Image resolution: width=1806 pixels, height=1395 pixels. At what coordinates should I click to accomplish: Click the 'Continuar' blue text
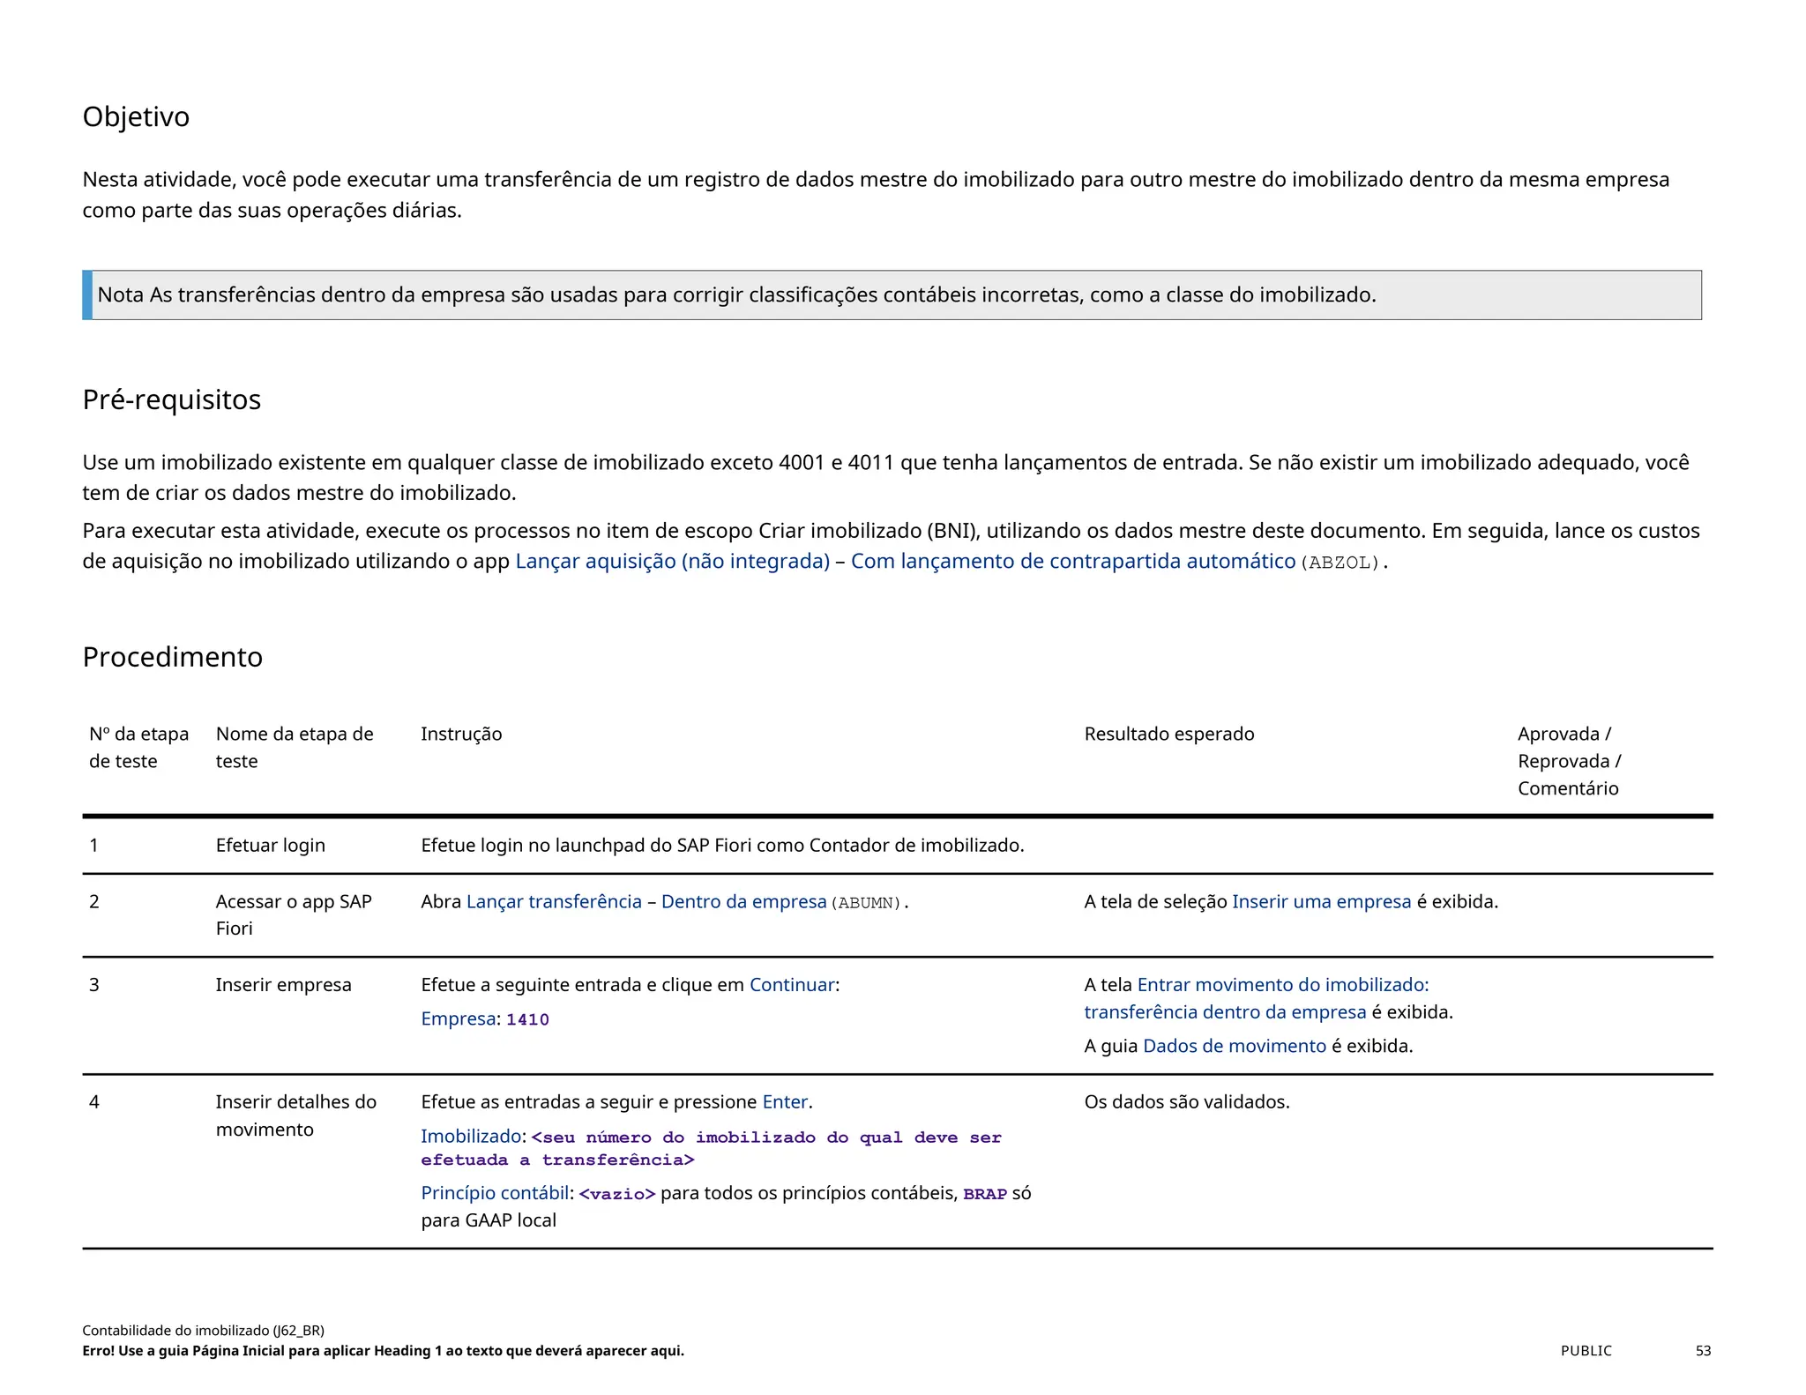click(792, 985)
